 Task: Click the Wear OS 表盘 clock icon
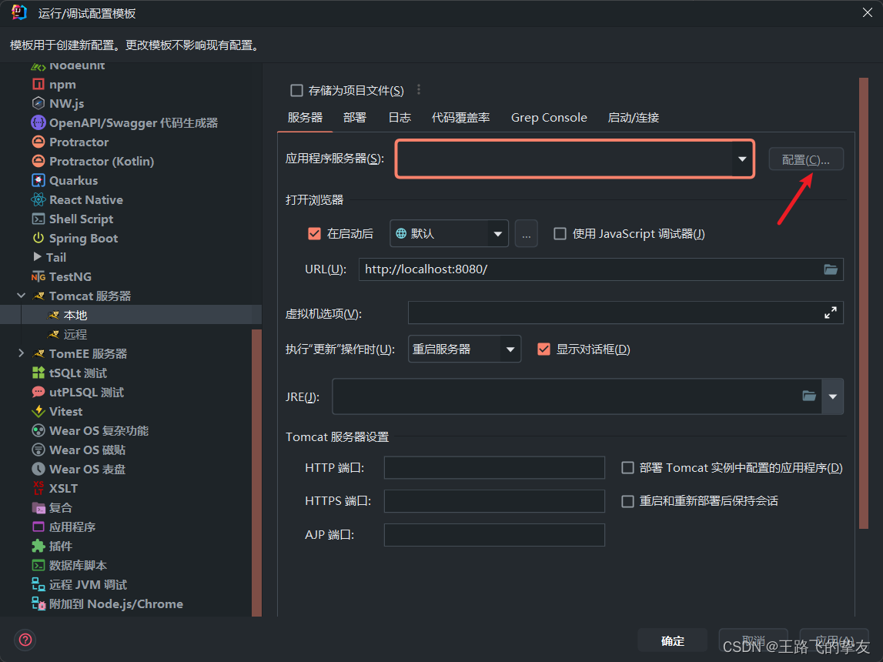coord(38,469)
